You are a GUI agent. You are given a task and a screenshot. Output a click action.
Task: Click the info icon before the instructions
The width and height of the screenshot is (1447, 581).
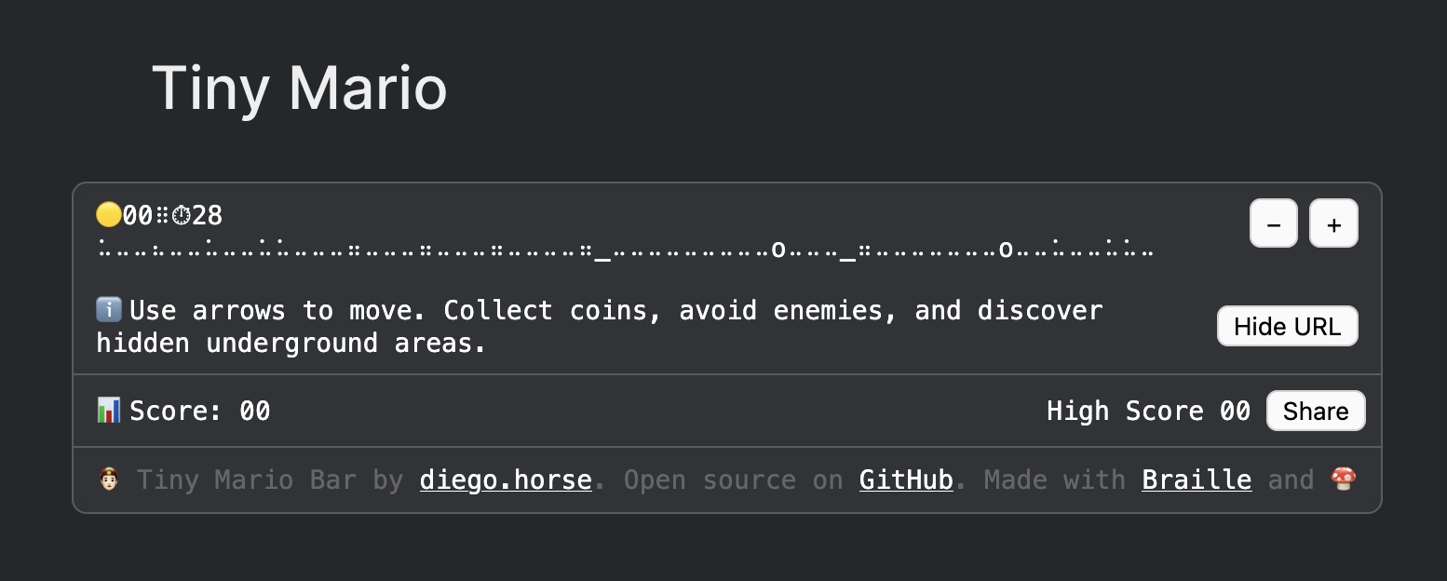click(x=109, y=309)
